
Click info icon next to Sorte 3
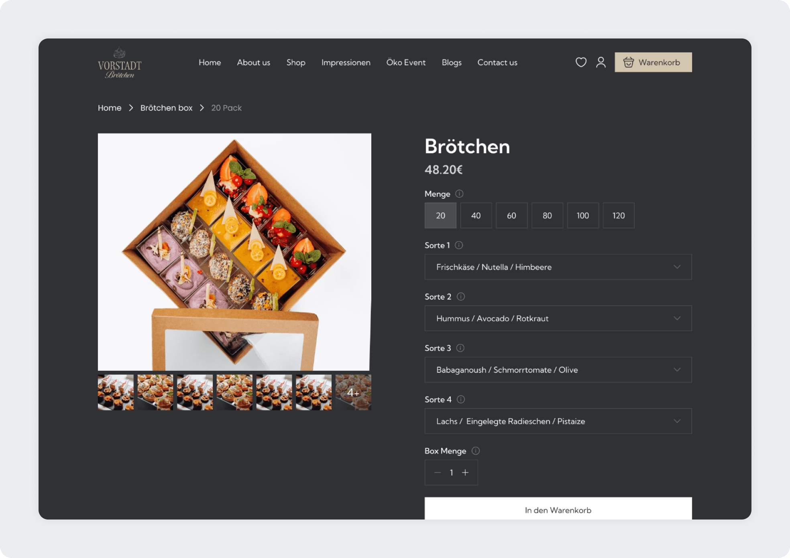point(460,348)
